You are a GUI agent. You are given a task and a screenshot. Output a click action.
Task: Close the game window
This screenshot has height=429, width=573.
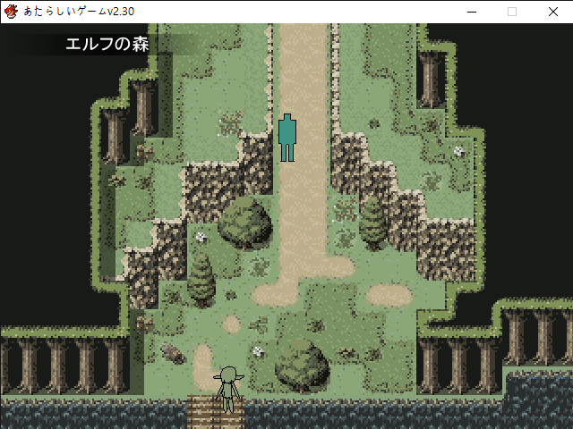553,12
